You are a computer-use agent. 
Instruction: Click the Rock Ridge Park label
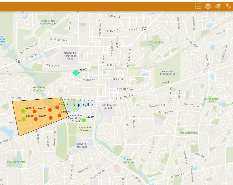[188, 133]
